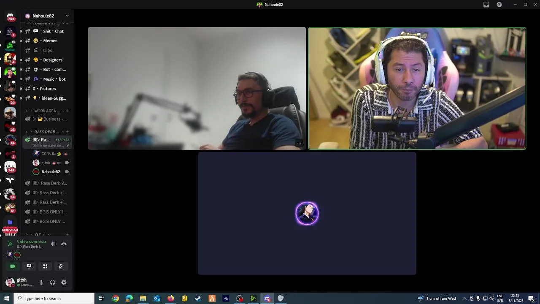Viewport: 540px width, 304px height.
Task: Join Rass Derb 2 voice channel
Action: [47, 183]
